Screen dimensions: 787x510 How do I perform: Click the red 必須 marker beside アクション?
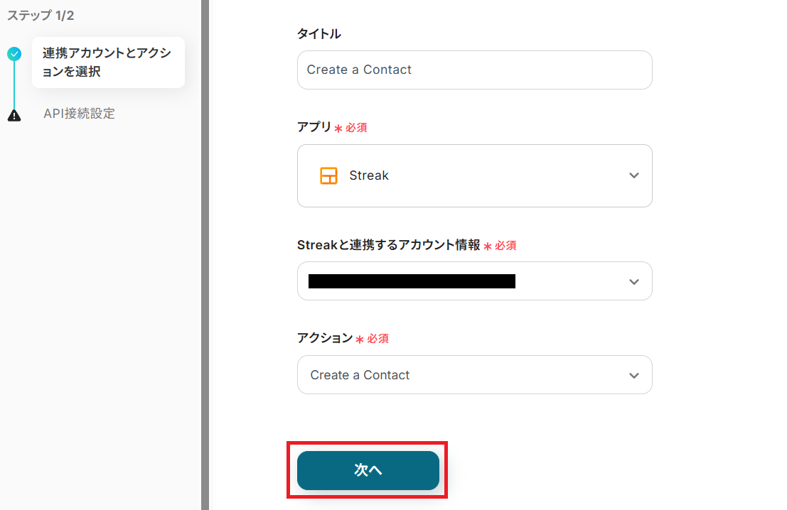(378, 339)
